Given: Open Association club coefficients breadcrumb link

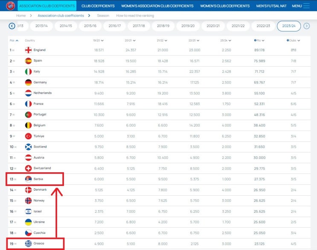Looking at the screenshot, I should (61, 15).
